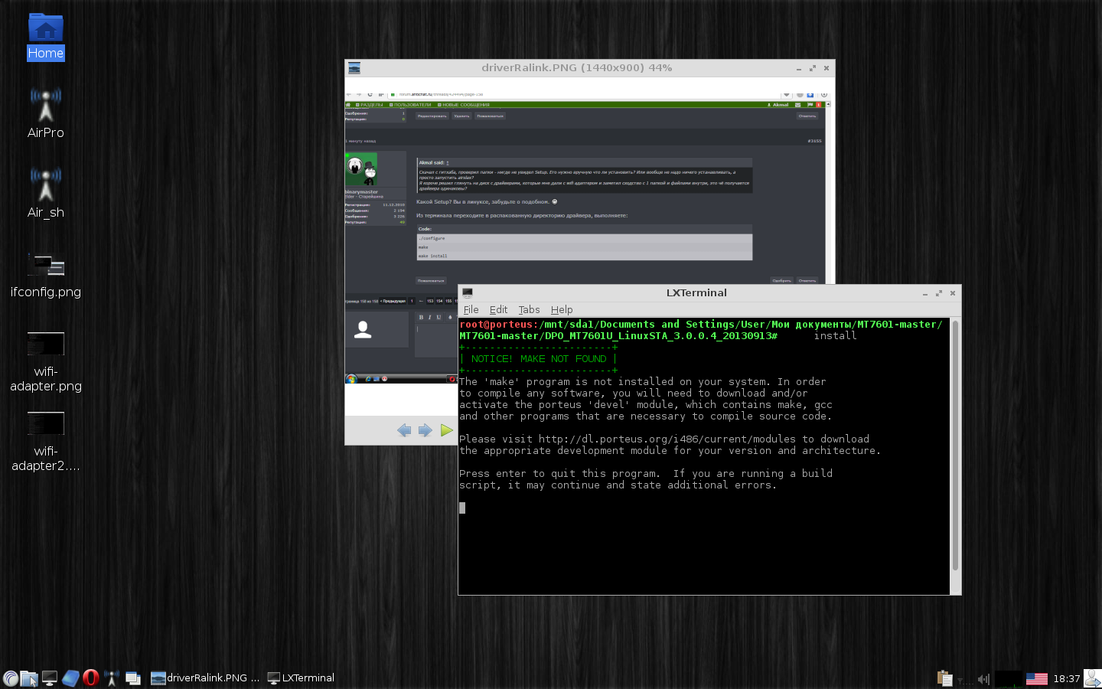
Task: Switch to driverRalink.PNG taskbar window
Action: point(205,678)
